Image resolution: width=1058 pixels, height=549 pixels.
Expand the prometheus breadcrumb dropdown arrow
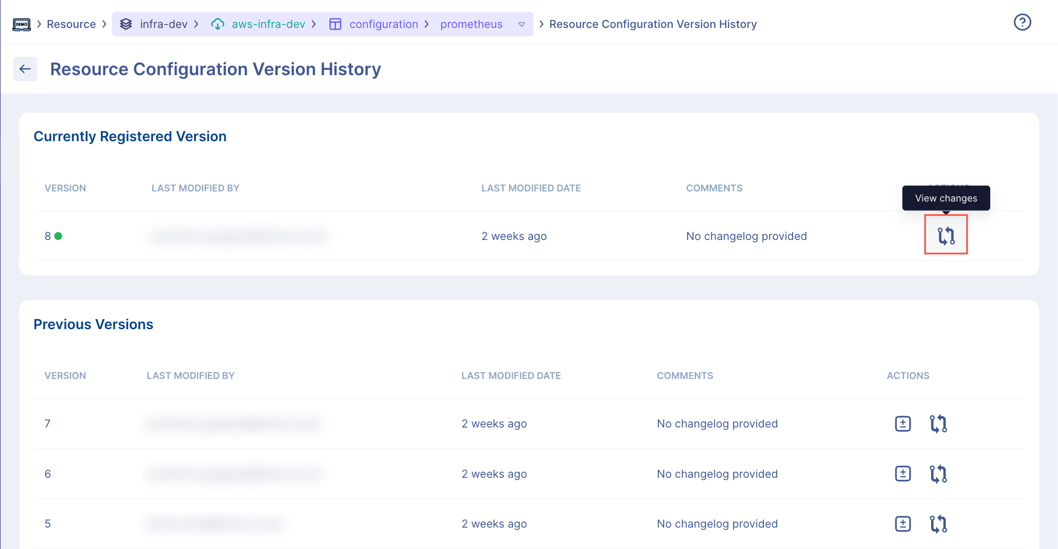click(522, 24)
